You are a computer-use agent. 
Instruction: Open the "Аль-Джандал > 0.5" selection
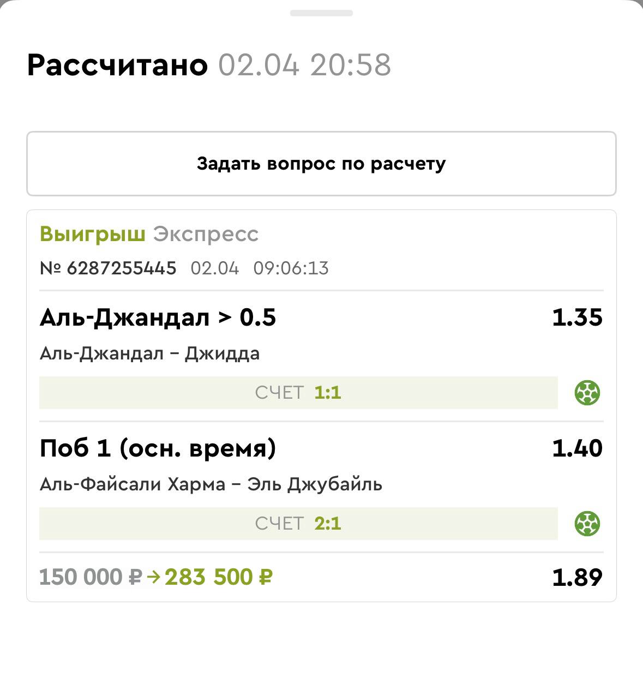158,317
